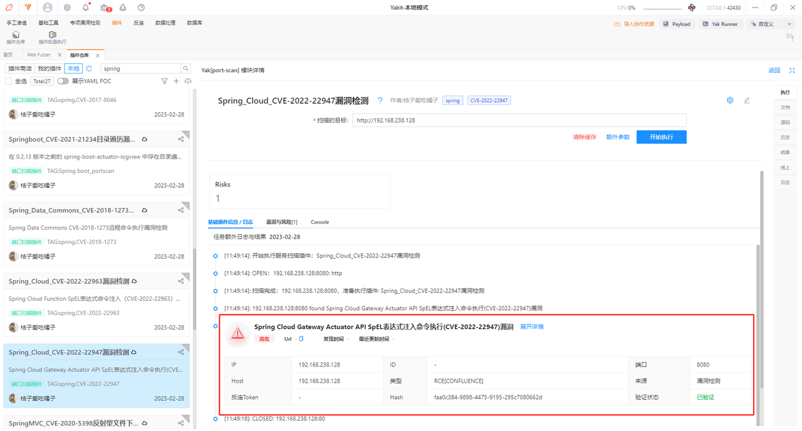Toggle 展示YAML POC switch

[63, 81]
